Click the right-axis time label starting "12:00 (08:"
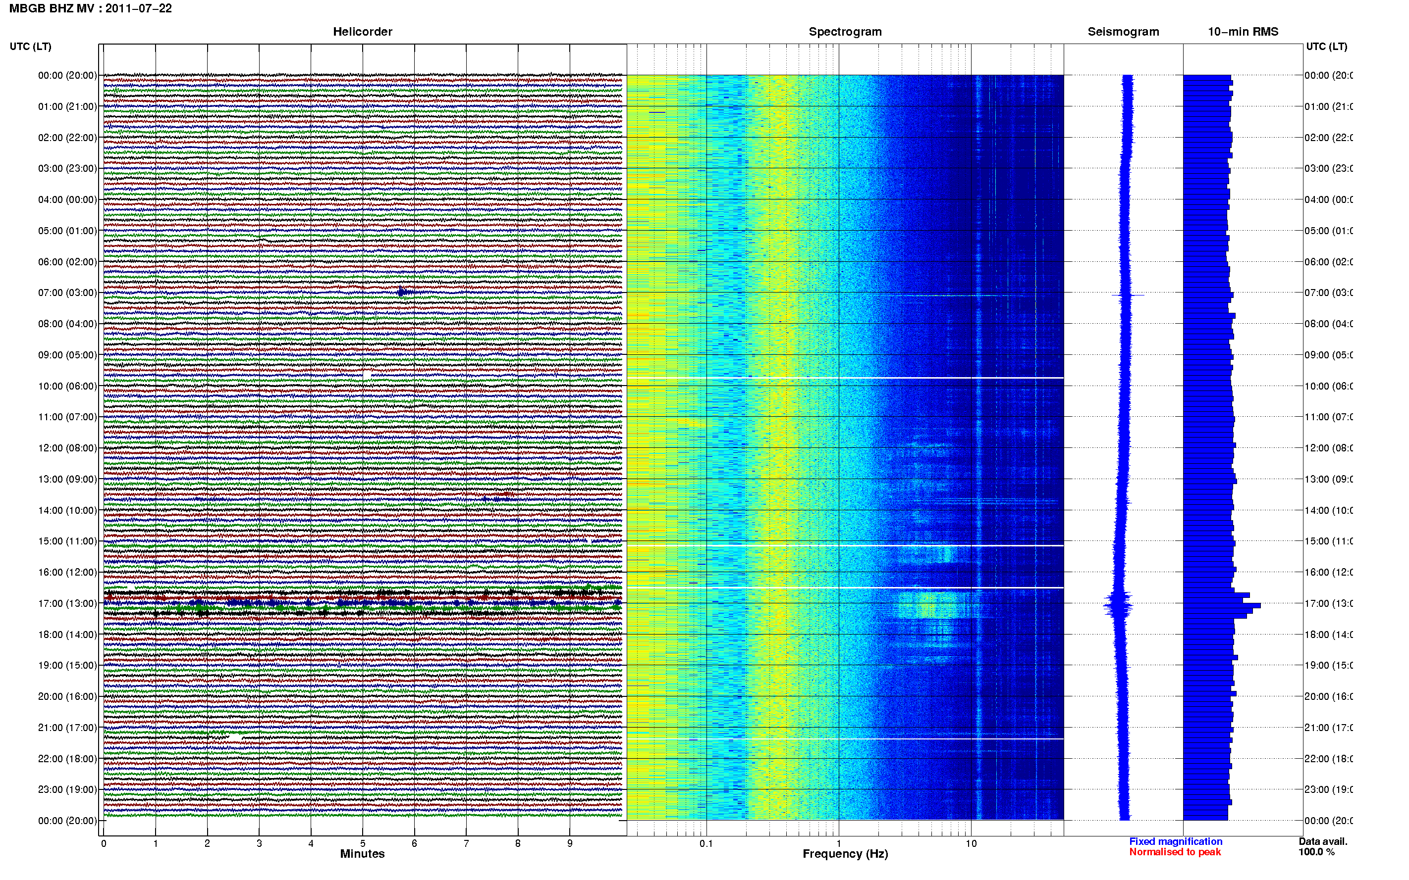 1328,448
